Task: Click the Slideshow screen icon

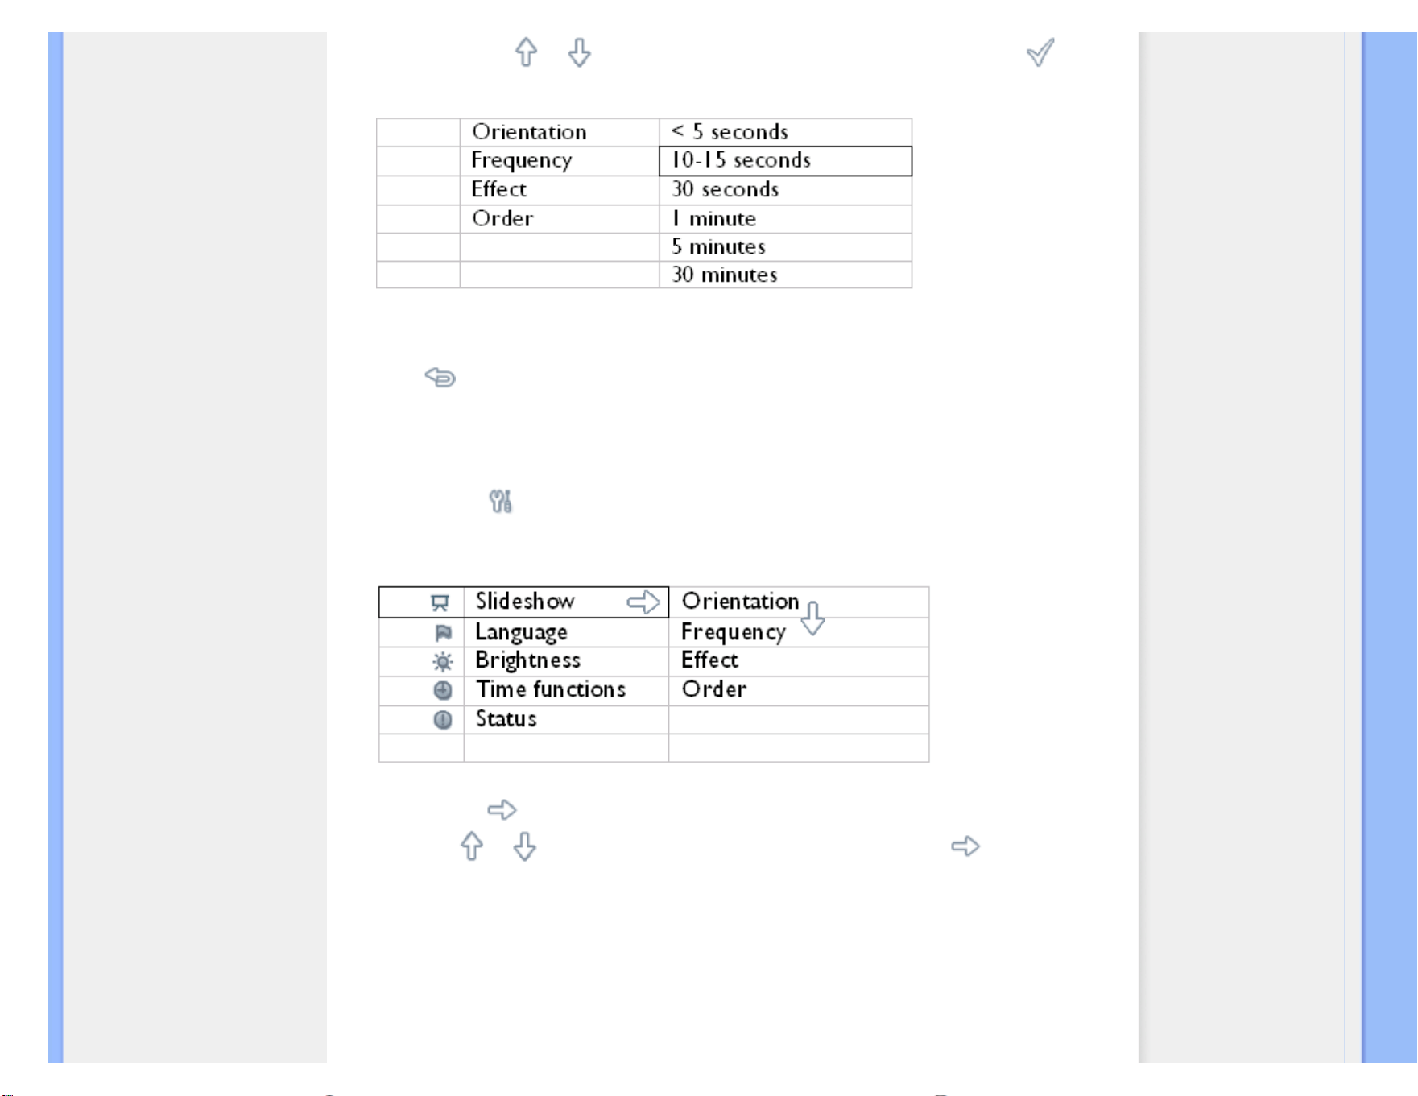Action: pos(440,602)
